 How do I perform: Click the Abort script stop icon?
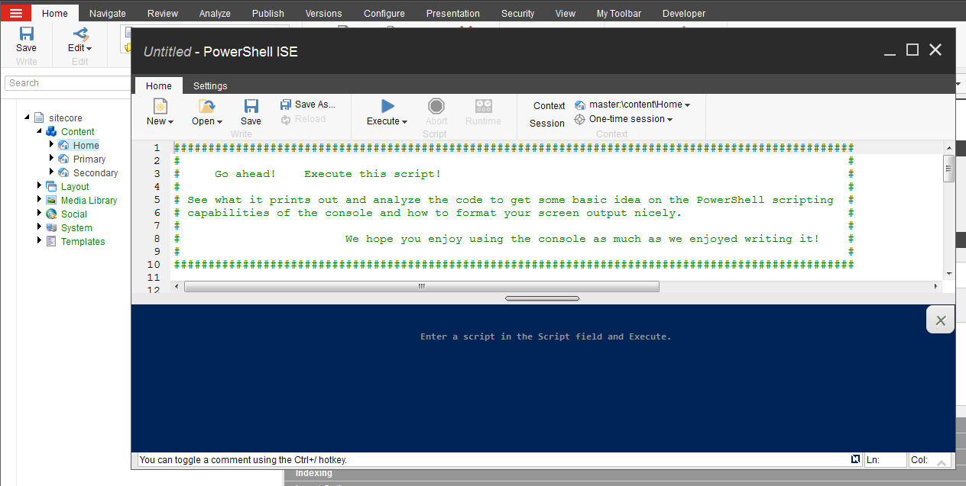(436, 107)
